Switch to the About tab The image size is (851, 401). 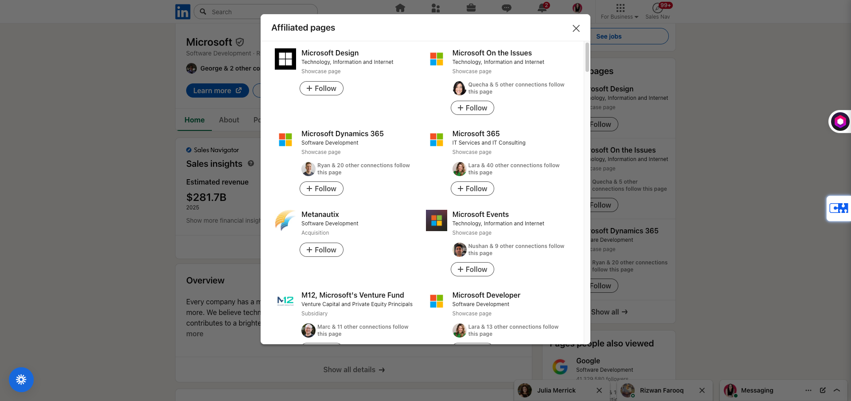click(x=229, y=120)
